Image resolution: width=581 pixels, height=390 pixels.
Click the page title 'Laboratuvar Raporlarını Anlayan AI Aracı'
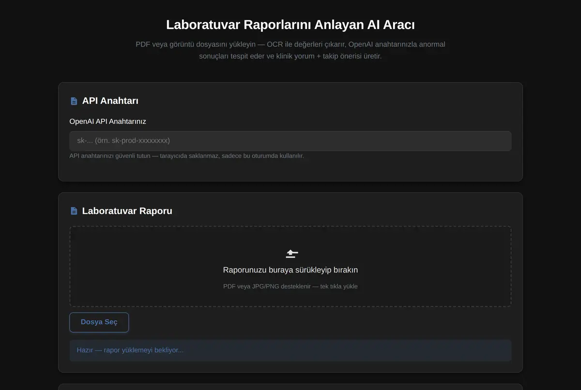point(290,25)
